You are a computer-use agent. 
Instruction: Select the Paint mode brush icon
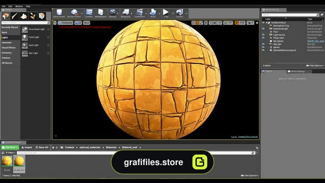[x=15, y=16]
